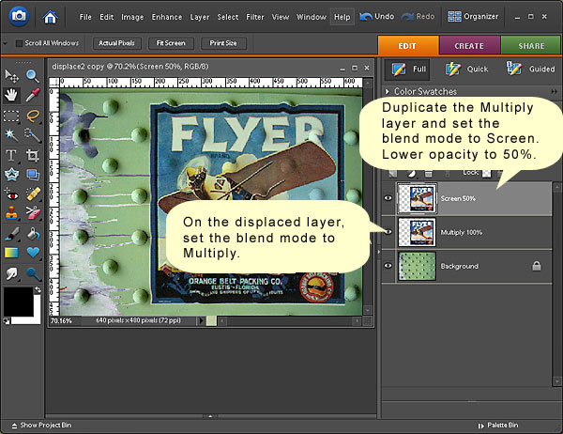Image resolution: width=563 pixels, height=434 pixels.
Task: Select the Custom Shape heart tool
Action: point(33,253)
